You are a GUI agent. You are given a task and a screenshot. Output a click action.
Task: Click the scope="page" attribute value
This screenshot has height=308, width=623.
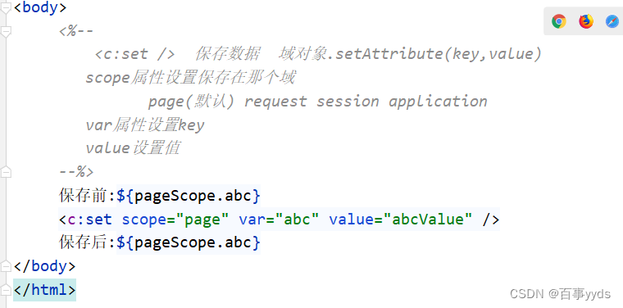click(202, 219)
